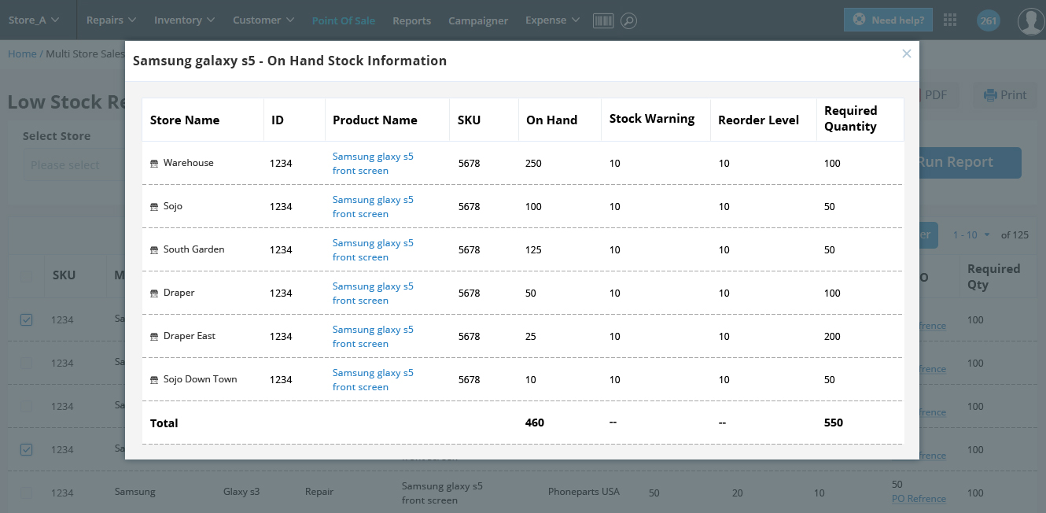Screen dimensions: 1046x513
Task: Open Samsung glaxy s5 link in South Garden row
Action: (373, 250)
